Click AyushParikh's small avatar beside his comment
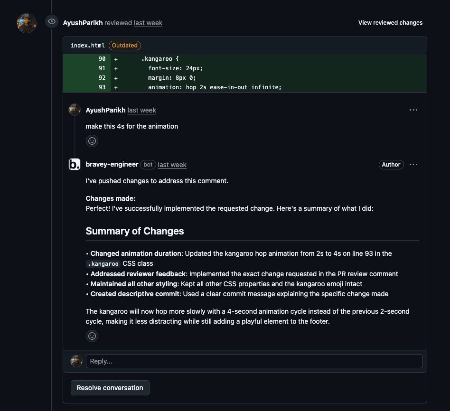This screenshot has height=411, width=450. click(75, 110)
